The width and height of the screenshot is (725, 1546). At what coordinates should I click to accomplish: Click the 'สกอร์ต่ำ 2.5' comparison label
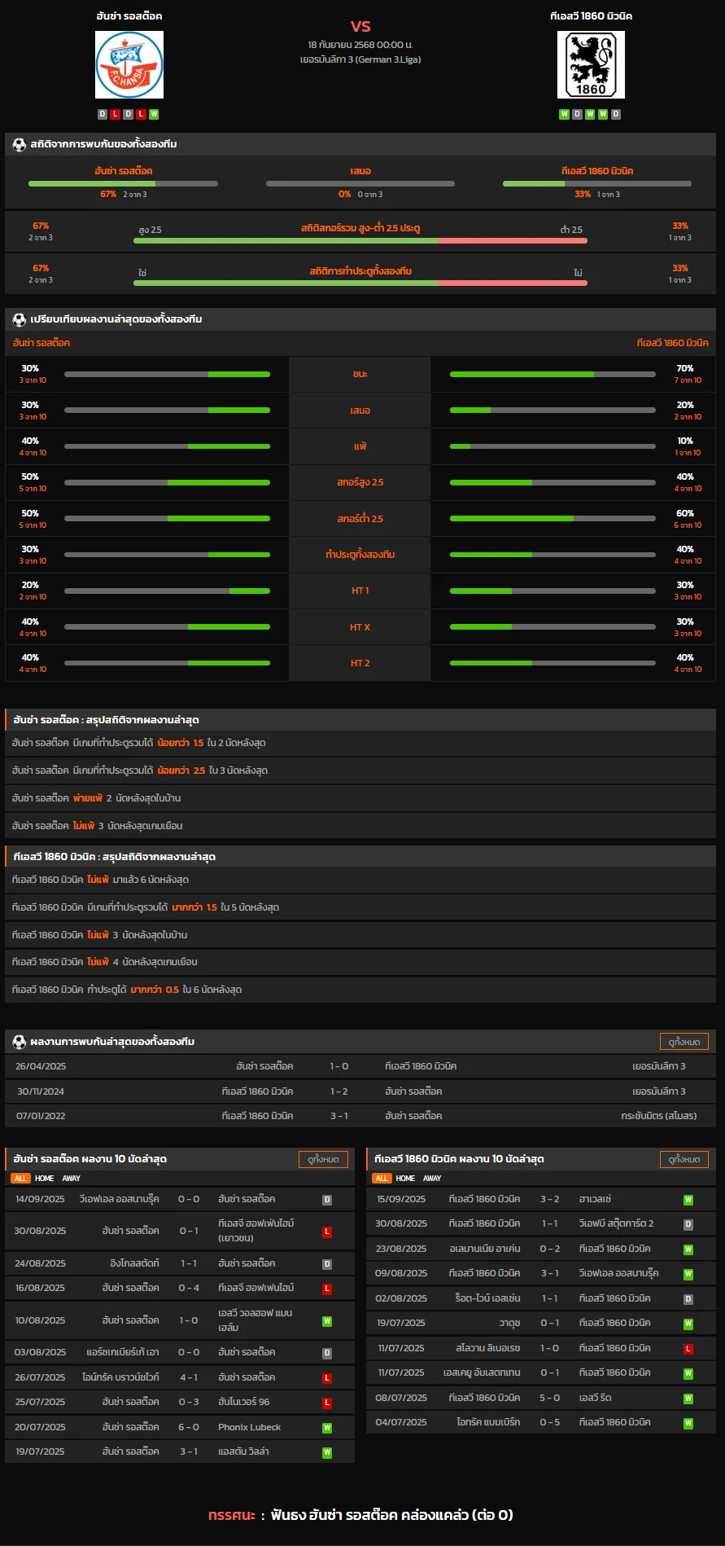[360, 519]
